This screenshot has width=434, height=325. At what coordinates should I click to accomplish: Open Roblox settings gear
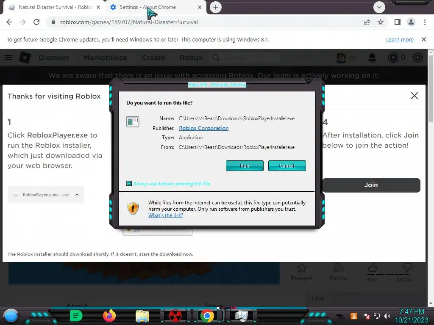(417, 58)
